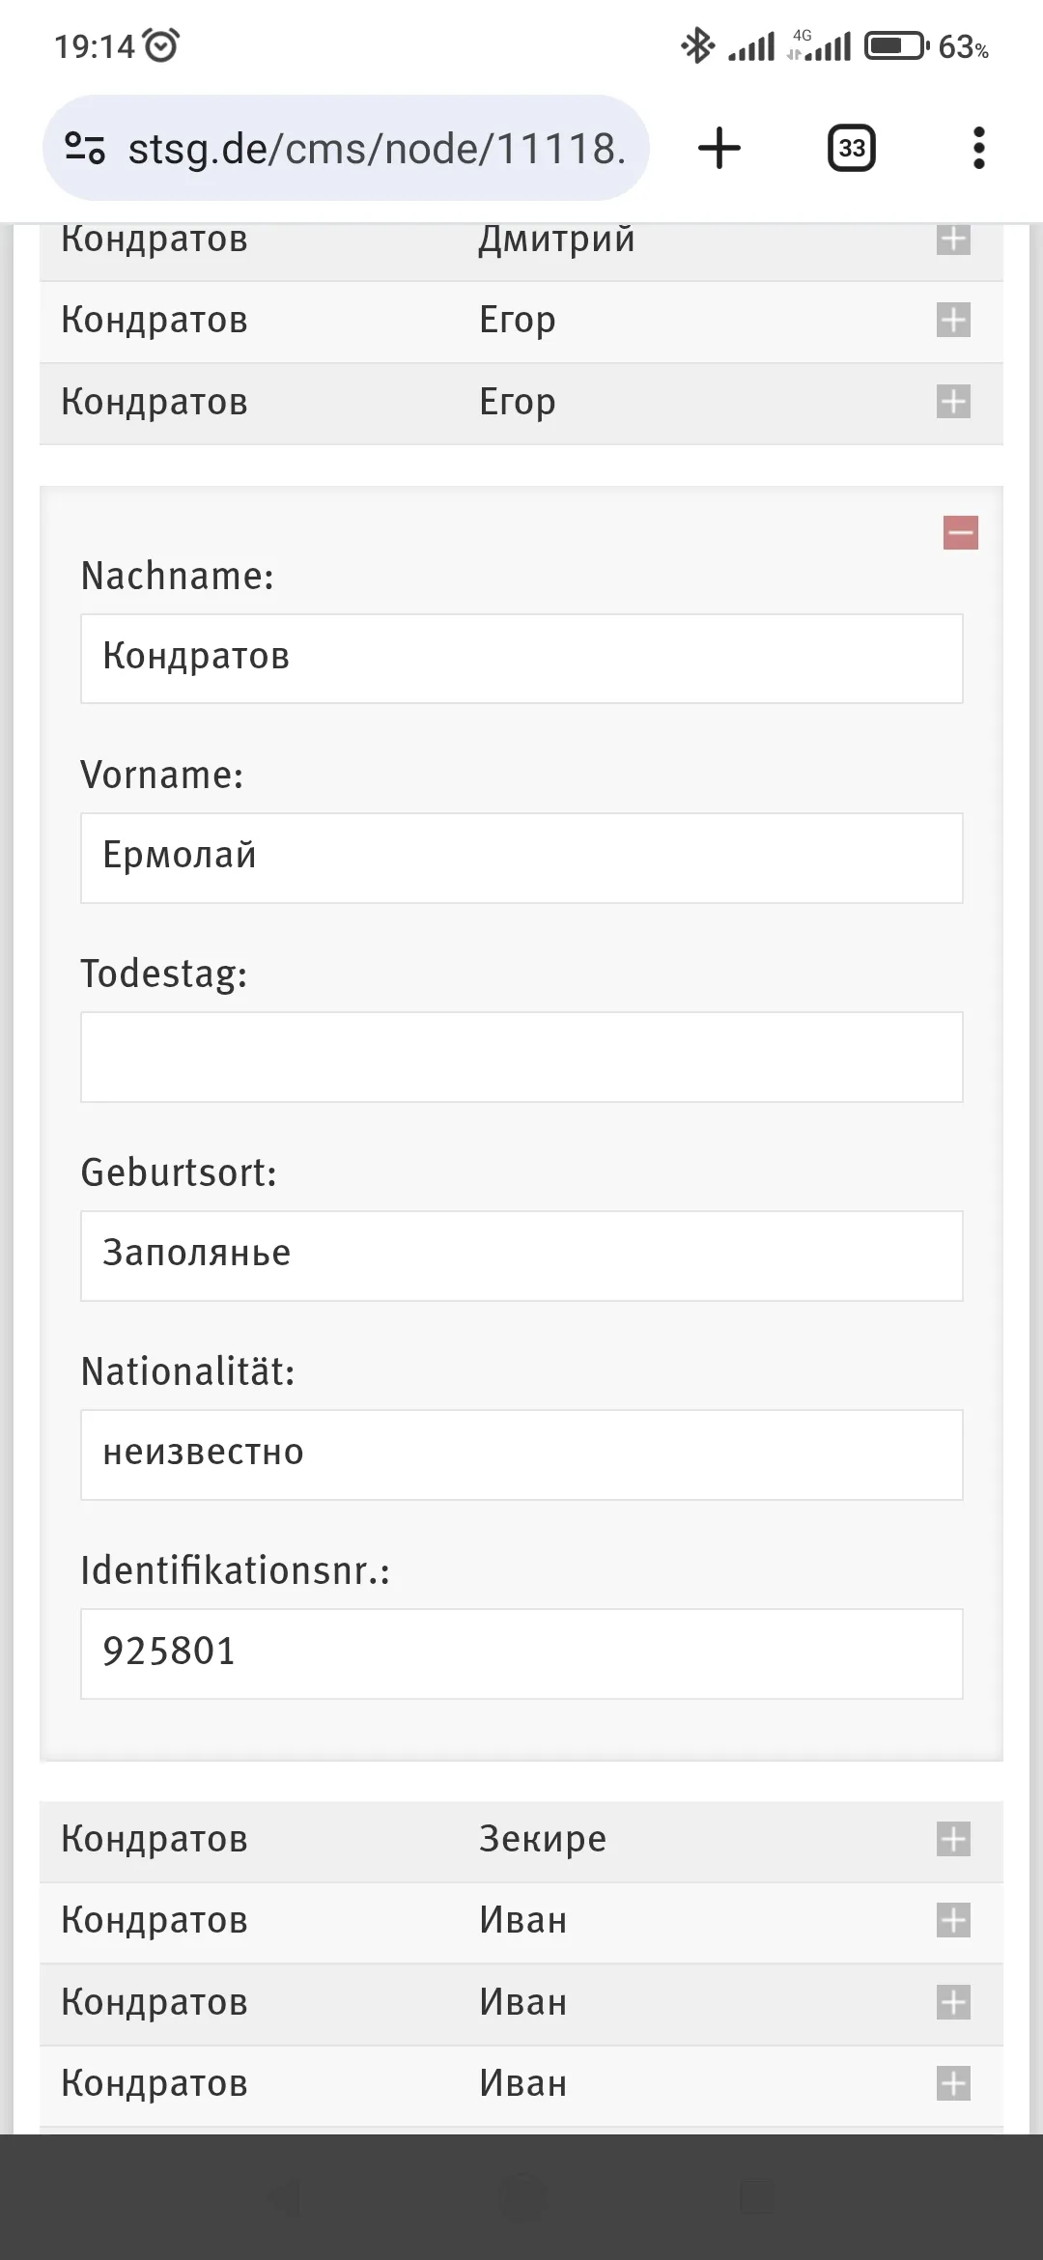1043x2260 pixels.
Task: Click the Nachname field containing Кондратов
Action: click(x=521, y=659)
